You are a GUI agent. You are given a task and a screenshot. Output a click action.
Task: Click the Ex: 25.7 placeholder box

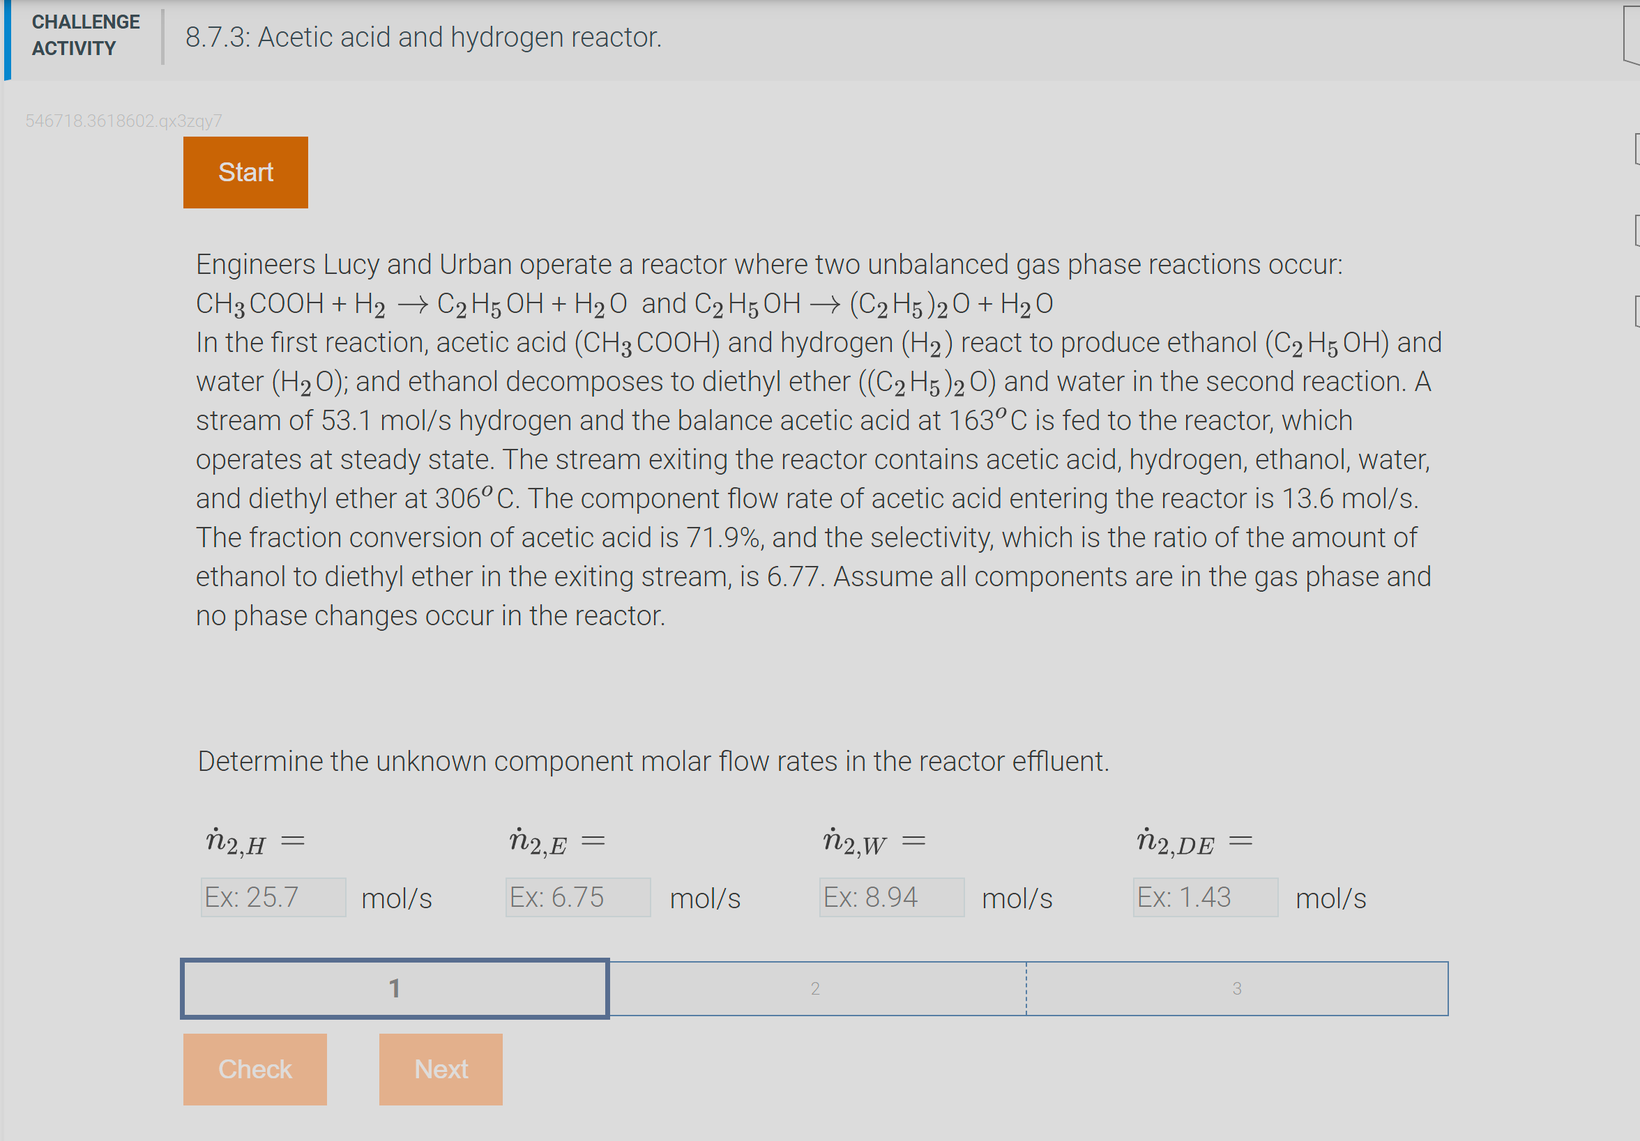pyautogui.click(x=272, y=897)
